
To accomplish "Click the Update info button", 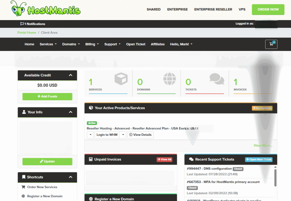I will (x=47, y=161).
